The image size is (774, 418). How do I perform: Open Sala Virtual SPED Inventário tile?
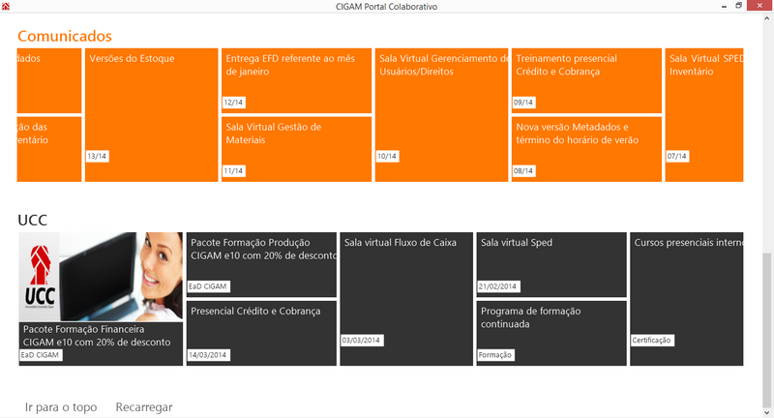click(704, 114)
